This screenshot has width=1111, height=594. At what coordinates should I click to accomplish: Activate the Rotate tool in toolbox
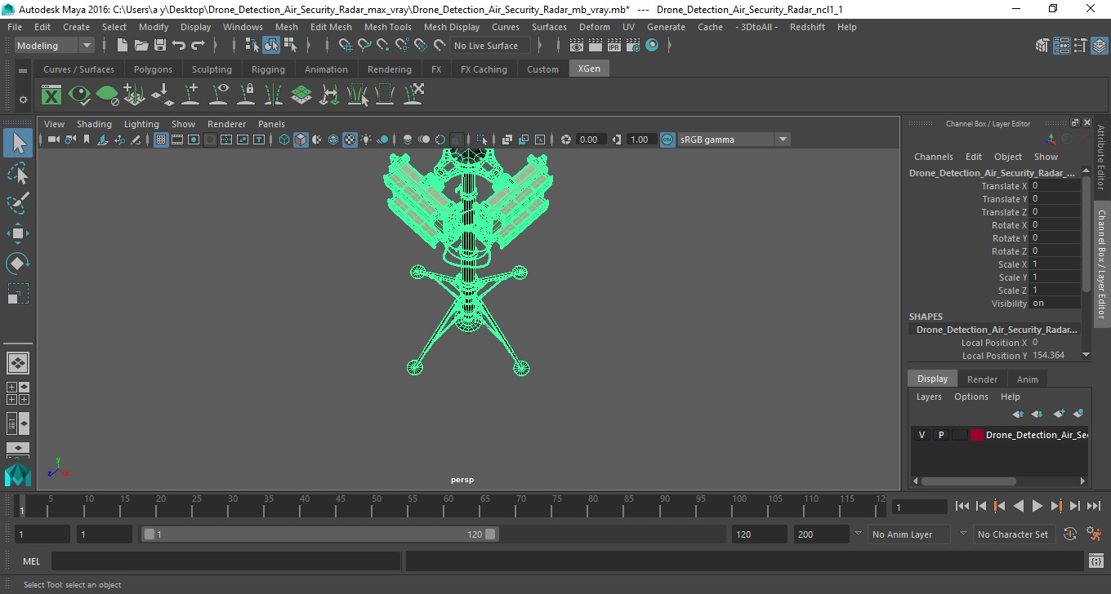tap(18, 264)
